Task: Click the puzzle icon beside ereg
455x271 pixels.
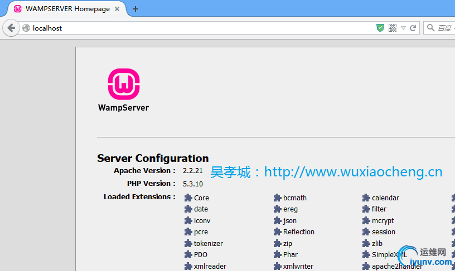Action: tap(278, 209)
